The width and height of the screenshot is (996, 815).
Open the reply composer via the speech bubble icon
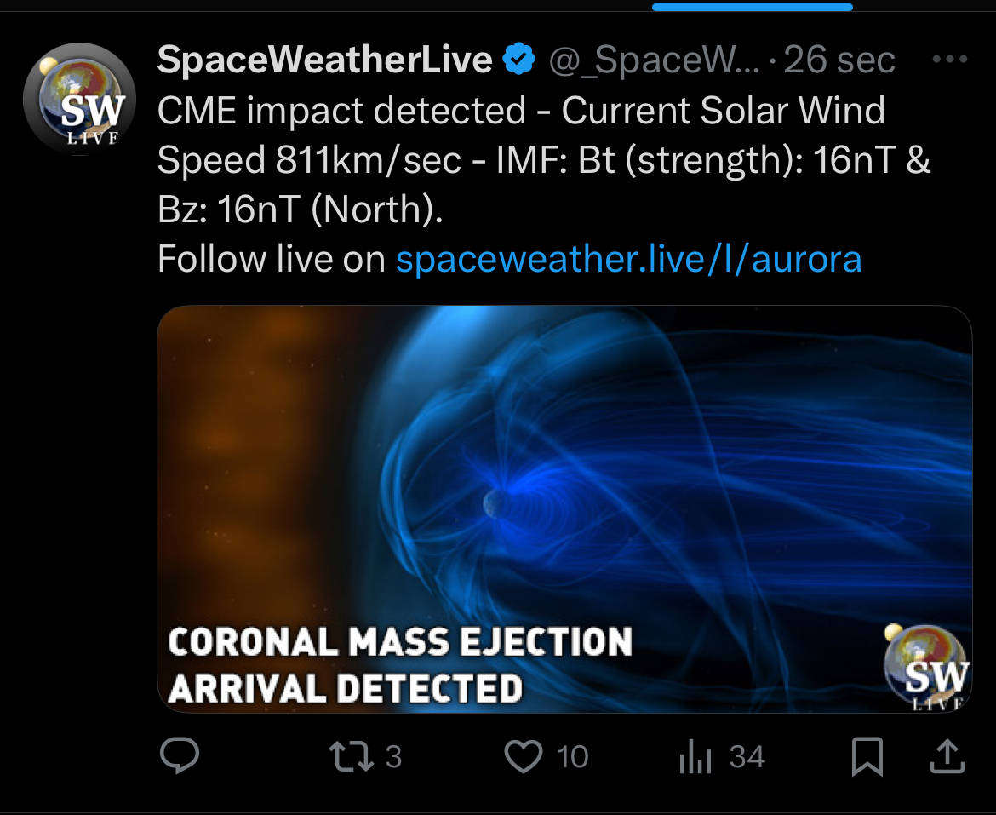[x=180, y=756]
